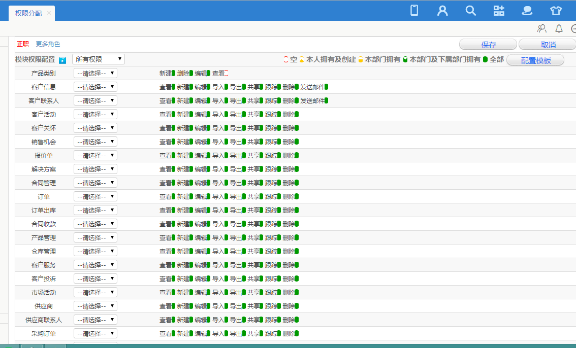576x348 pixels.
Task: Click the 保存 button
Action: tap(488, 45)
